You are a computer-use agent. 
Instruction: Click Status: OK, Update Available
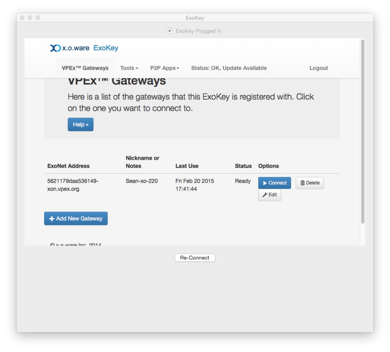229,68
